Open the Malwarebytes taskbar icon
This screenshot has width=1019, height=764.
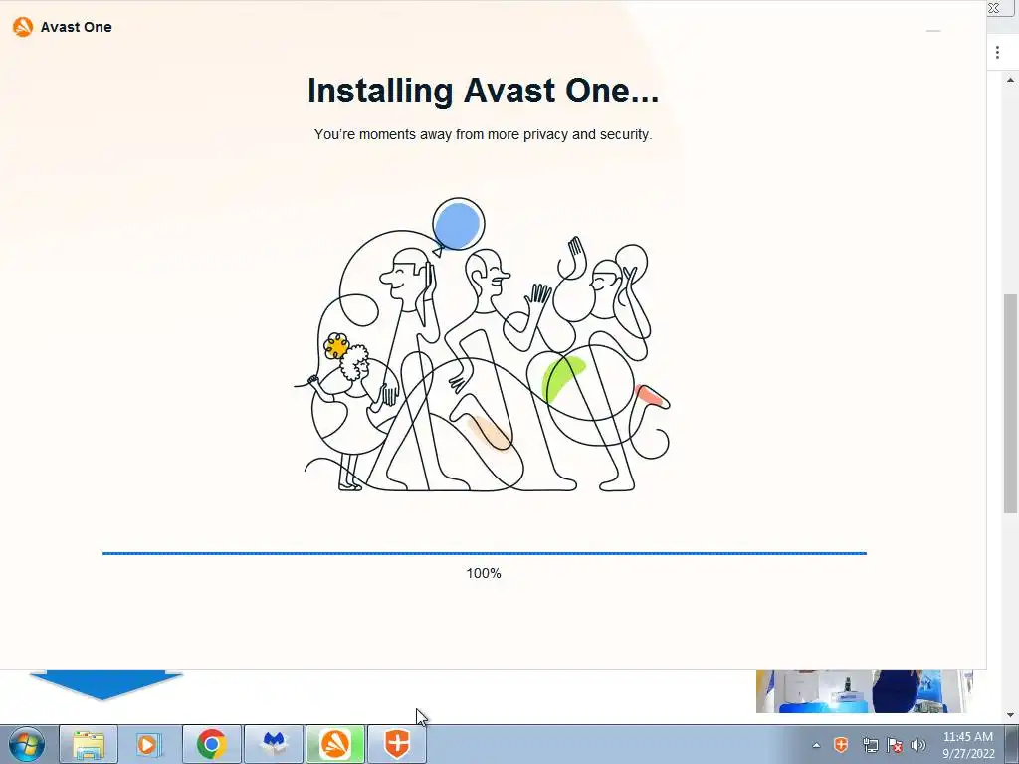(x=274, y=744)
